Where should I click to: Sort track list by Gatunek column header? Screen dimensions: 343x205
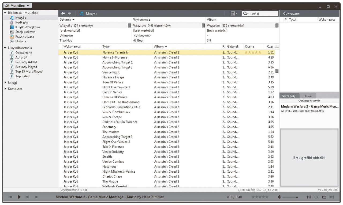[233, 47]
